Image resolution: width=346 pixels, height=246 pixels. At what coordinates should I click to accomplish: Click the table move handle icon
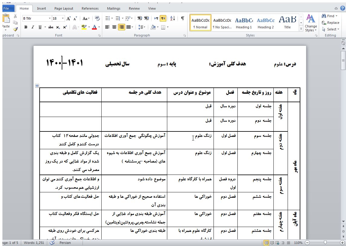(37, 86)
